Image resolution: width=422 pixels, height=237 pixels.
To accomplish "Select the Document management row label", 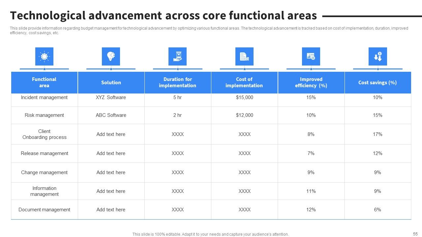I will (x=45, y=210).
